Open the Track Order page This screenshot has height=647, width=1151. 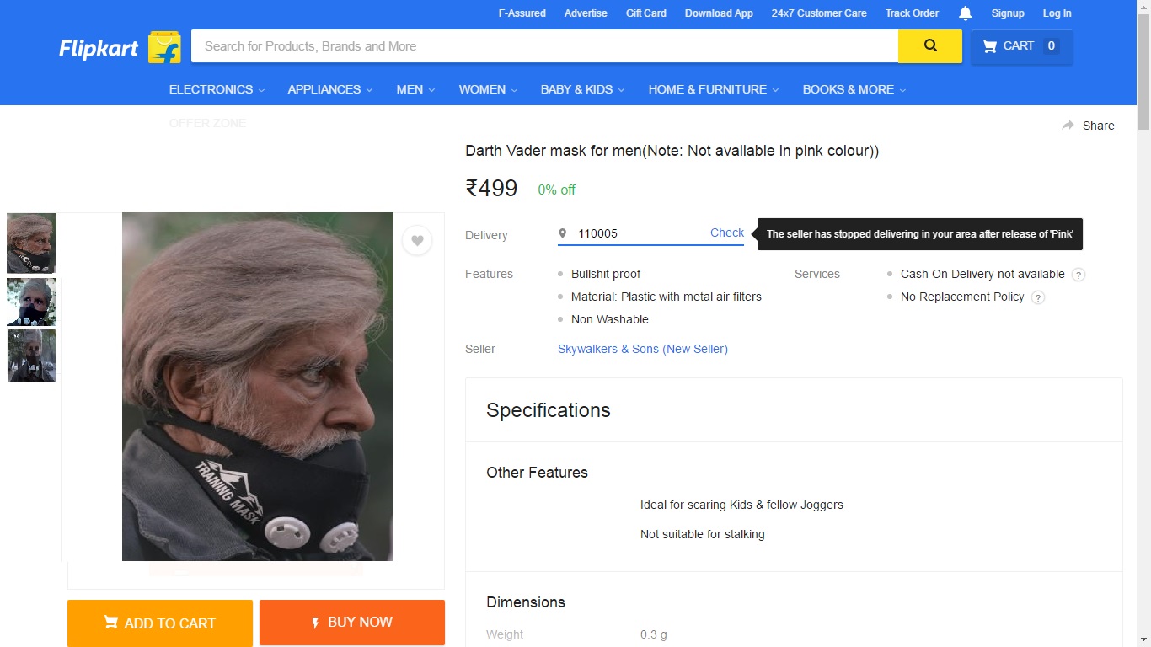point(912,13)
